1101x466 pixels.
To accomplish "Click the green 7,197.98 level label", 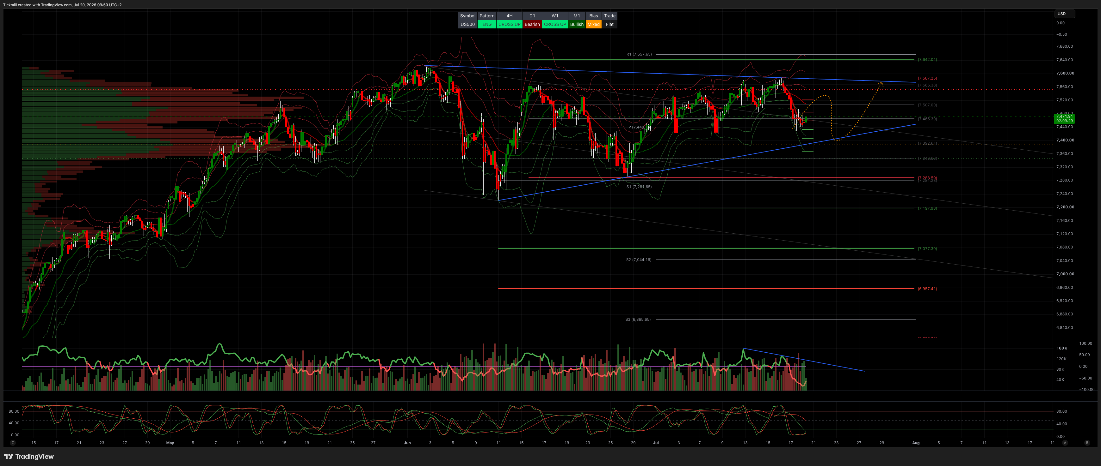I will click(927, 208).
